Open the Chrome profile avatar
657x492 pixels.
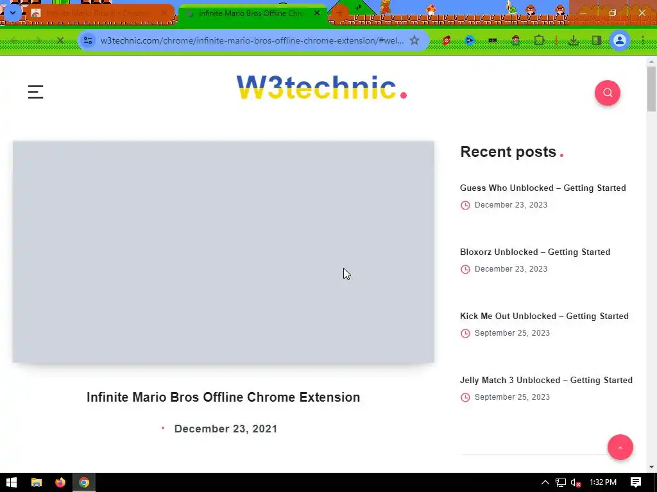[x=620, y=40]
